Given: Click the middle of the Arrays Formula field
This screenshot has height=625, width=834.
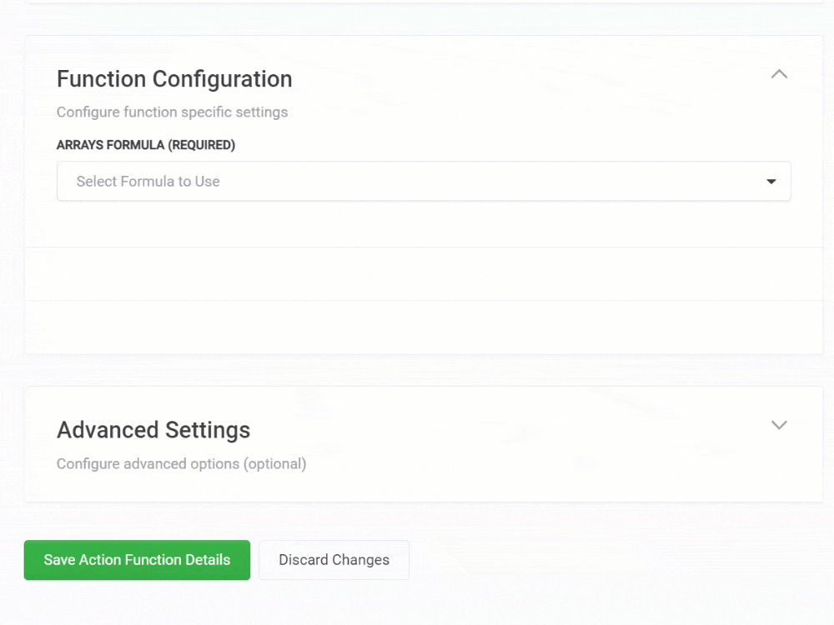Looking at the screenshot, I should (424, 182).
